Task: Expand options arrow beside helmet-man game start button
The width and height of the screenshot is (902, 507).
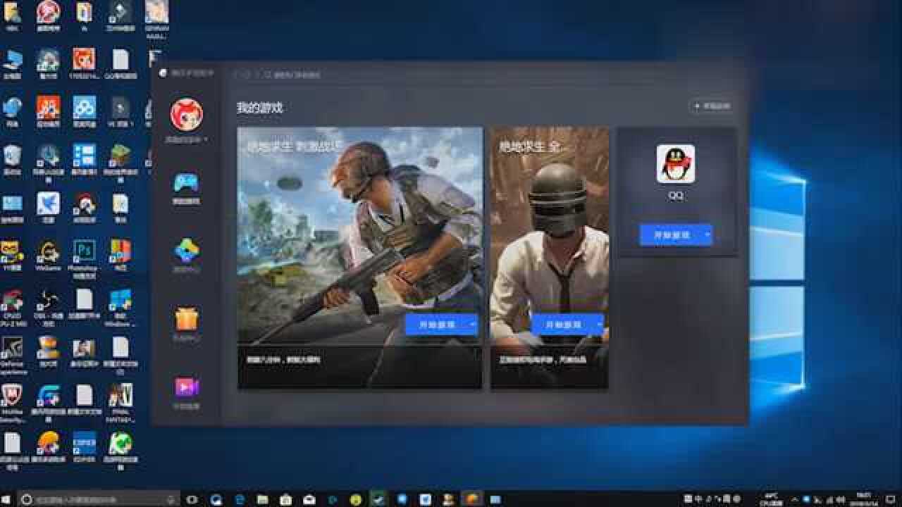Action: click(x=600, y=325)
